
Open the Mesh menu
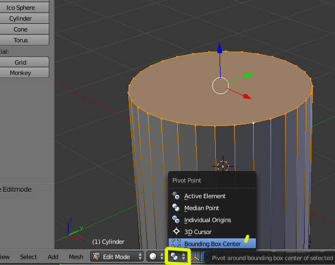[76, 257]
